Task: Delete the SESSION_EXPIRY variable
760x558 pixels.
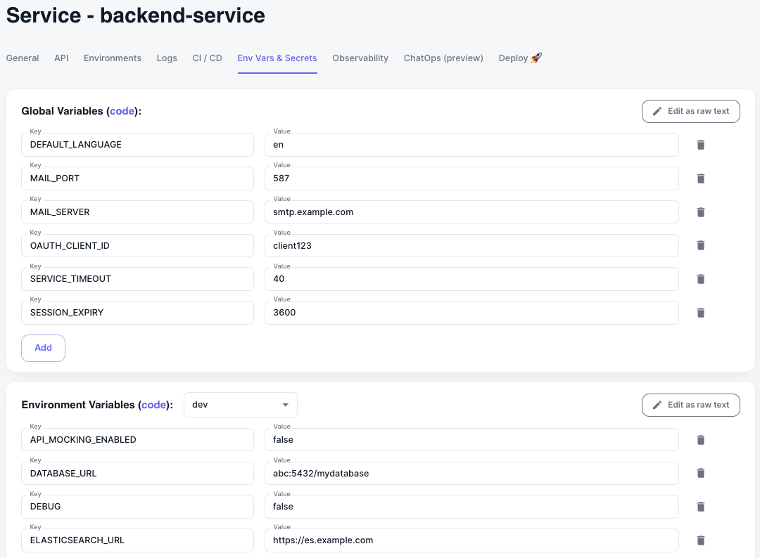Action: (x=700, y=313)
